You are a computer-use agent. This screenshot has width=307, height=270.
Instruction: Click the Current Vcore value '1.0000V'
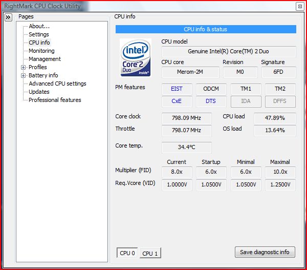pos(177,185)
